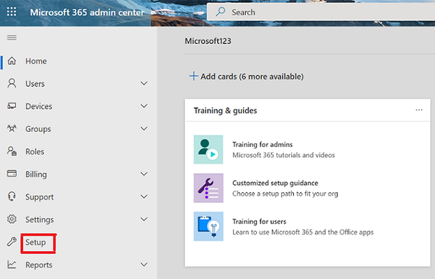Collapse the navigation menu hamburger icon
The height and width of the screenshot is (279, 435).
(12, 37)
